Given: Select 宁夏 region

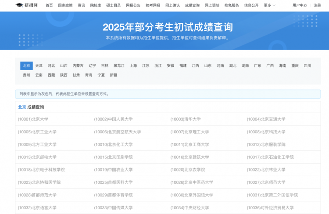Looking at the screenshot, I should pos(101,75).
